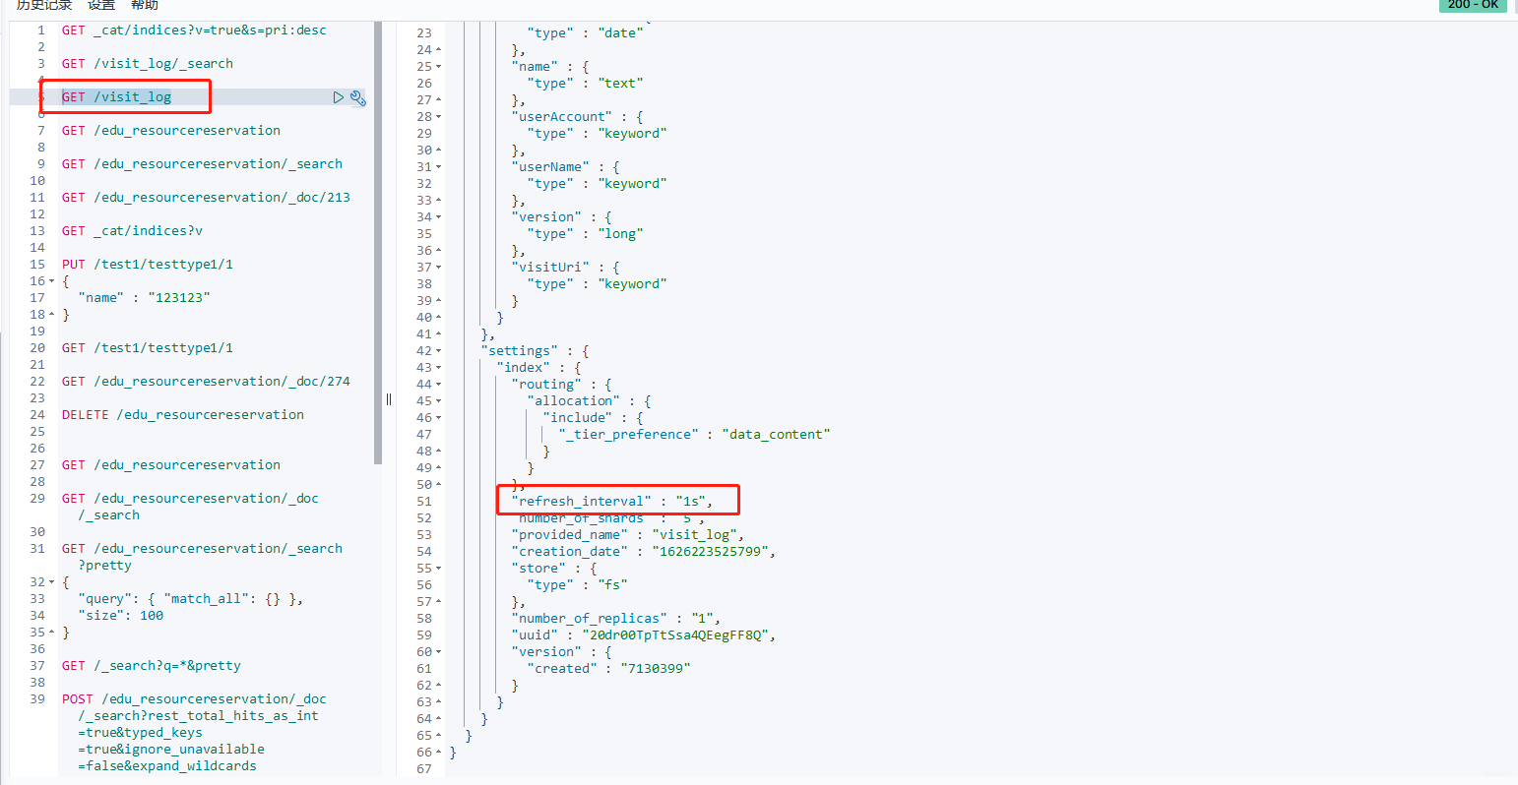The height and width of the screenshot is (785, 1518).
Task: Fold the query body at line 32
Action: tap(52, 582)
